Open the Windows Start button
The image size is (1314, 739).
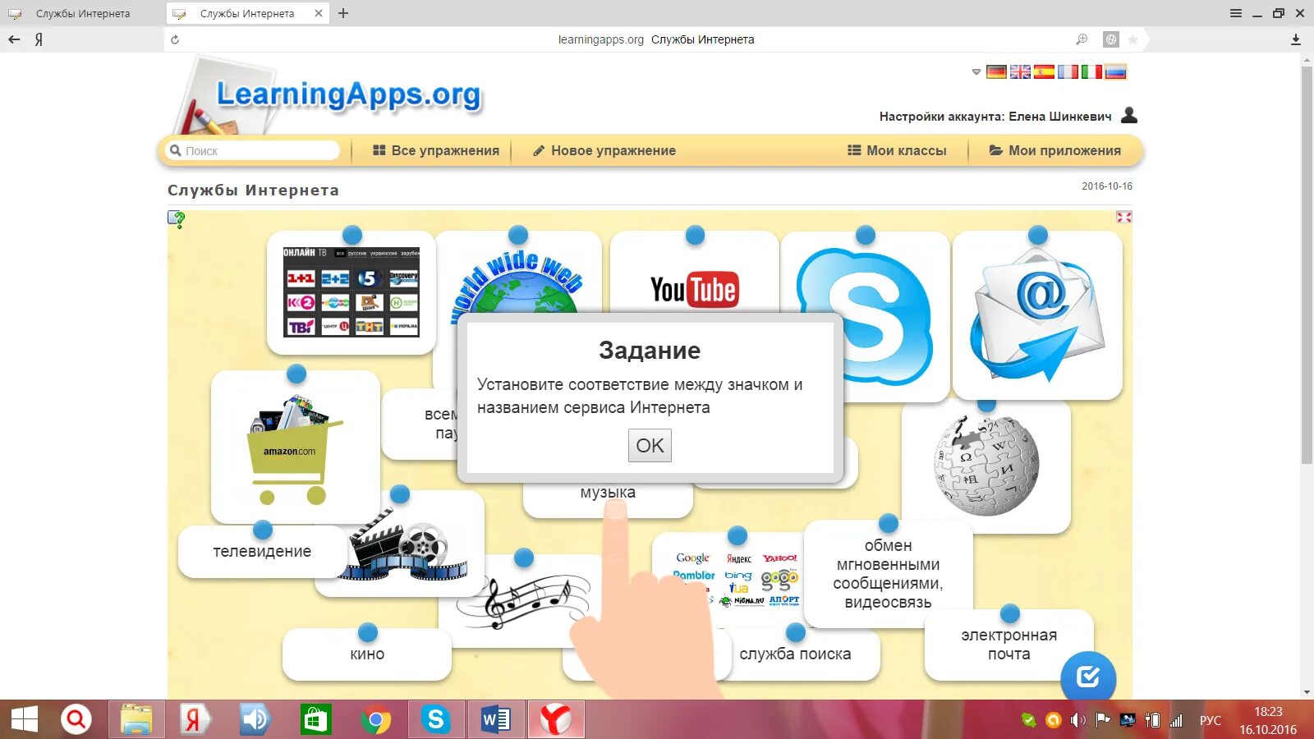[x=25, y=719]
